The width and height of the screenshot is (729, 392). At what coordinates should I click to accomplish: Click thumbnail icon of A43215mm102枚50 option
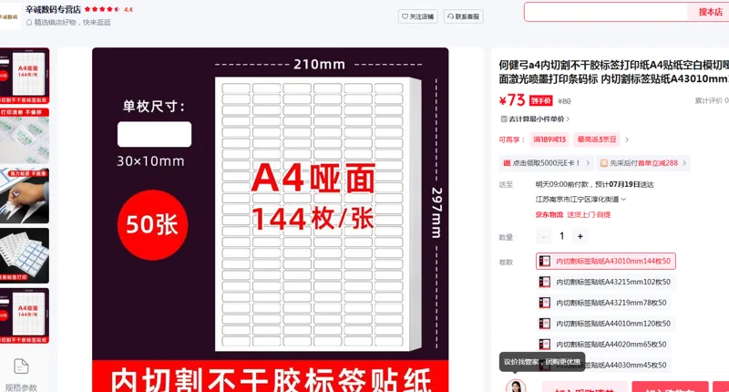(x=544, y=282)
